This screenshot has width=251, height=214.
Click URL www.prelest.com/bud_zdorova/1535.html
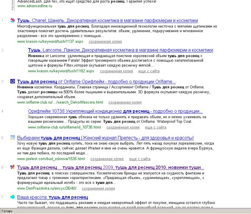[51, 159]
